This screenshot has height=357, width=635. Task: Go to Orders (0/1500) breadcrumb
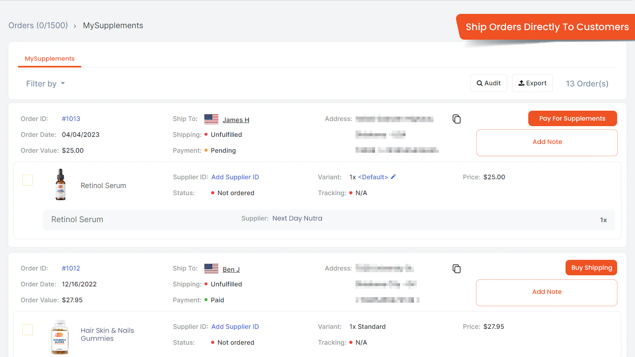[38, 25]
